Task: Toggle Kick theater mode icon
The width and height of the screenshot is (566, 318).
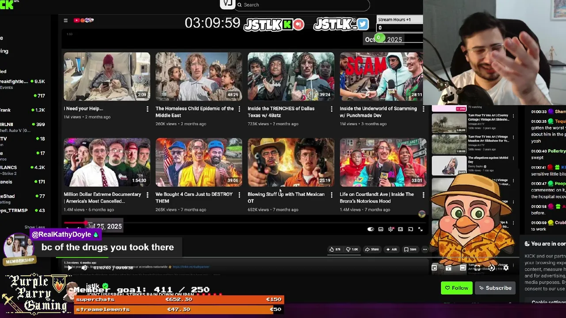Action: [x=463, y=268]
